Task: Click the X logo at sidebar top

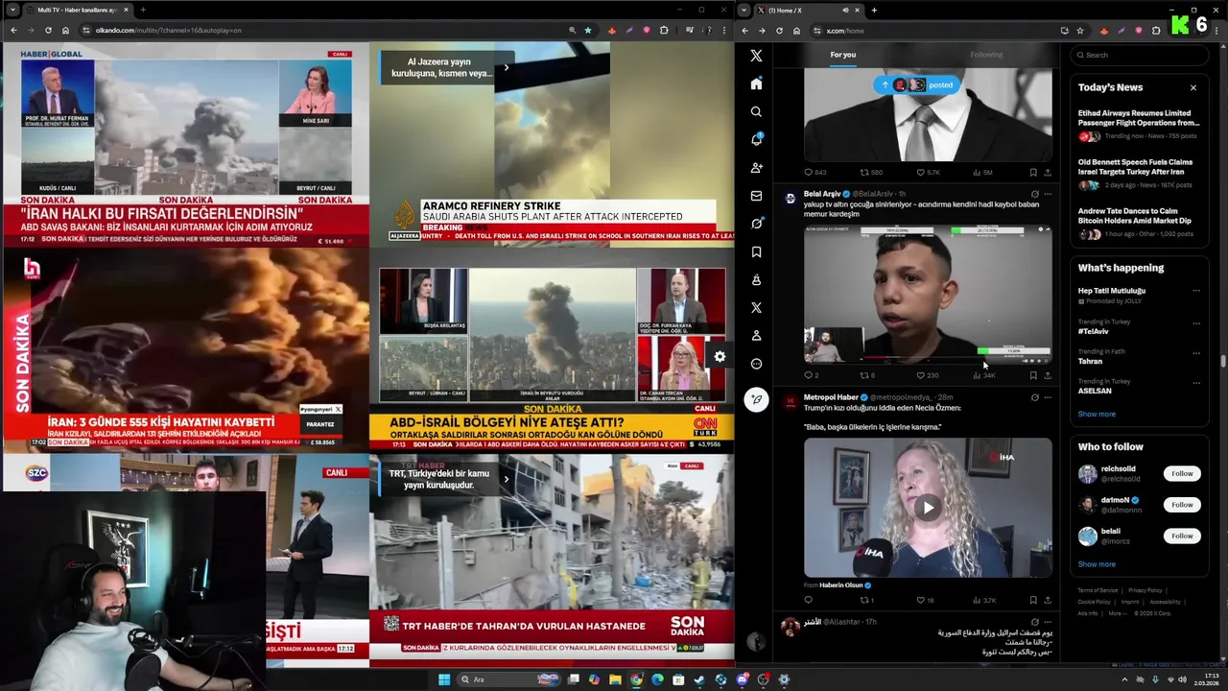Action: [x=756, y=56]
